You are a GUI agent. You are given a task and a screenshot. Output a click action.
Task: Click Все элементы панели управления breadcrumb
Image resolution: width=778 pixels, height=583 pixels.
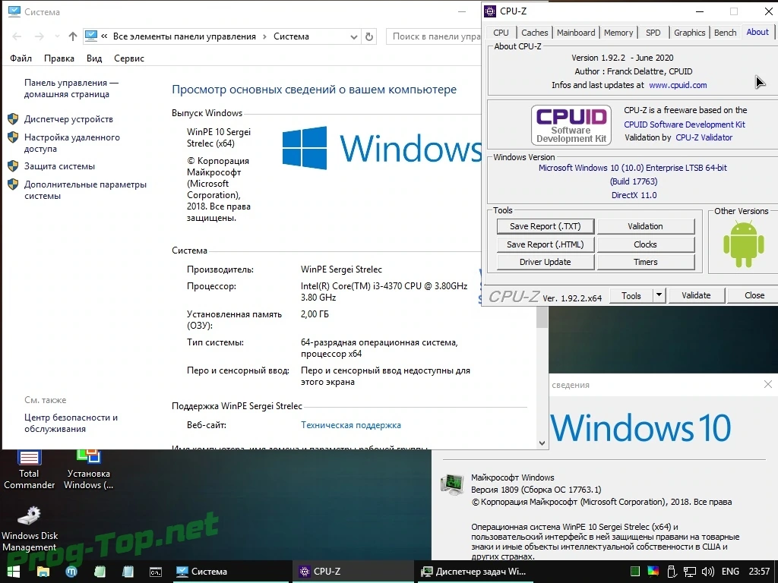click(184, 36)
